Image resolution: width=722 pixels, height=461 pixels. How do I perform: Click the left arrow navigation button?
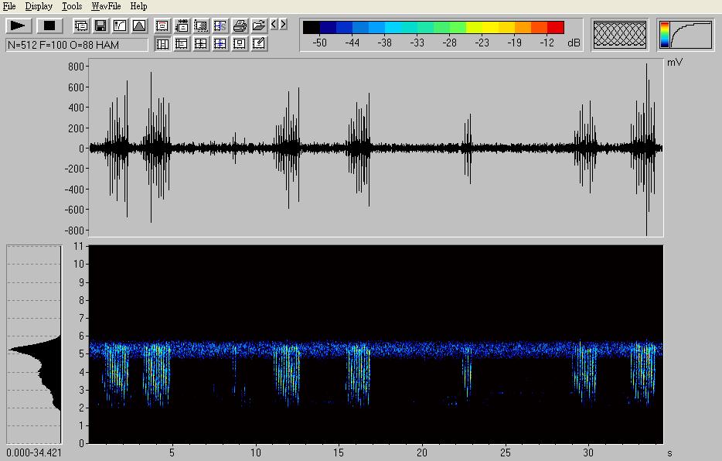274,25
